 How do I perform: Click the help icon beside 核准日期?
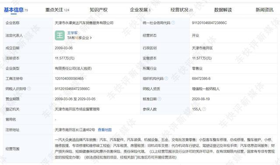[x=159, y=99]
